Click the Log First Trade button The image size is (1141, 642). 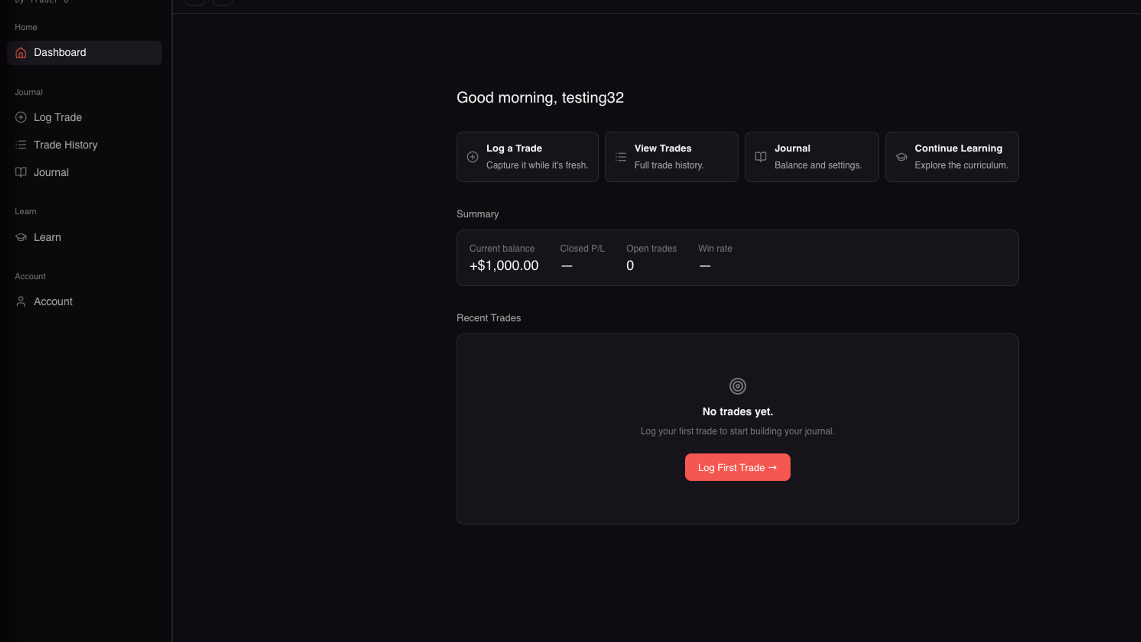pyautogui.click(x=737, y=467)
